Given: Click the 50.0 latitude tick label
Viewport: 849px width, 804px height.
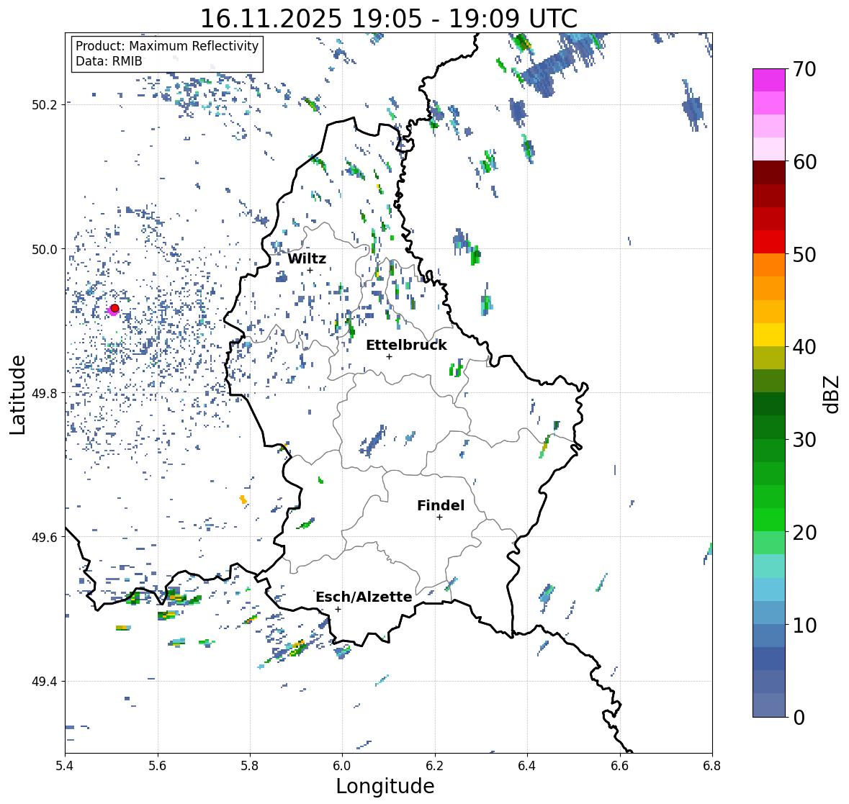Looking at the screenshot, I should [44, 250].
